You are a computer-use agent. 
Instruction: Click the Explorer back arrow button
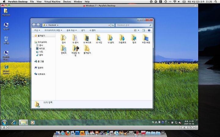[34, 25]
